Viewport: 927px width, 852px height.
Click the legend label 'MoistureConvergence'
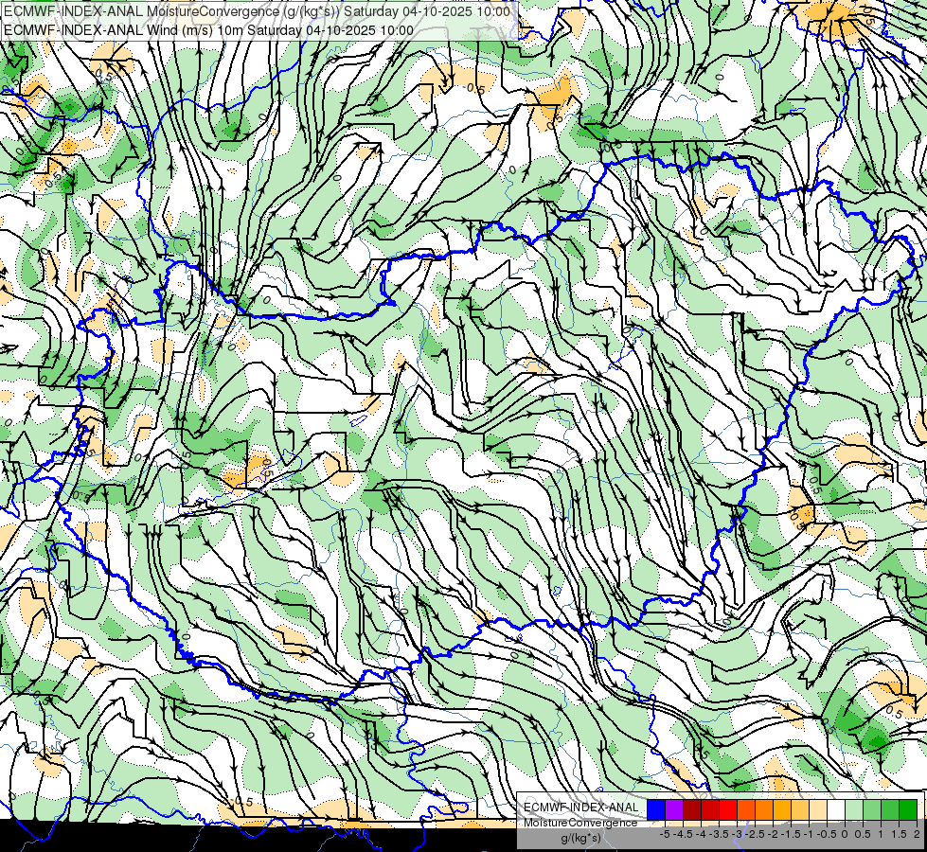tap(580, 823)
